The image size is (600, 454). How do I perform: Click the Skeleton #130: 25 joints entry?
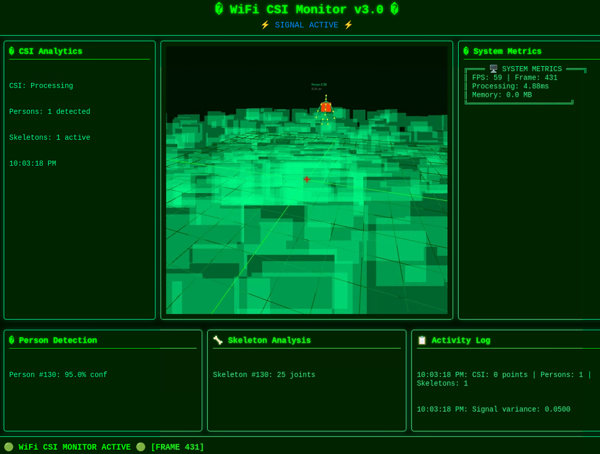click(264, 375)
